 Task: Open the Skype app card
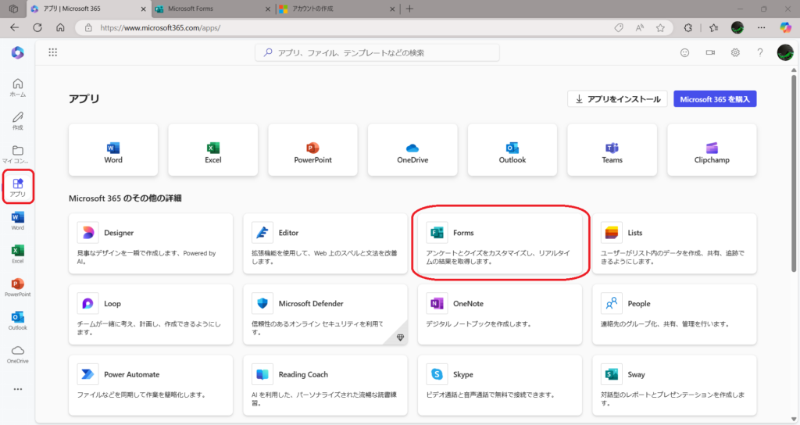[500, 385]
